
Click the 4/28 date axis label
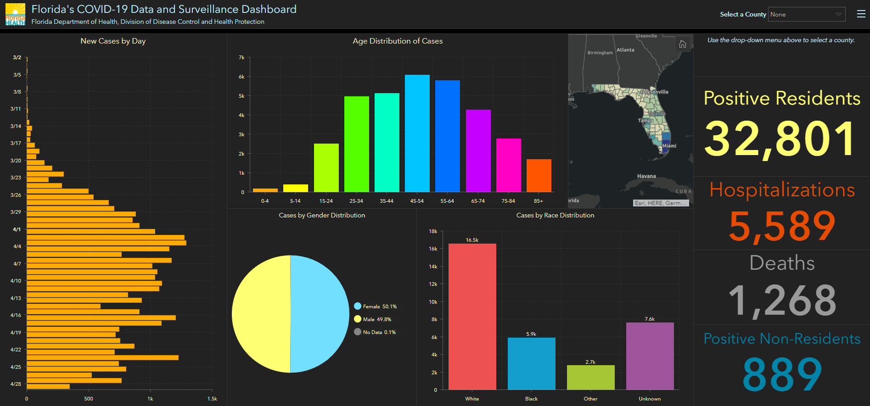coord(16,384)
